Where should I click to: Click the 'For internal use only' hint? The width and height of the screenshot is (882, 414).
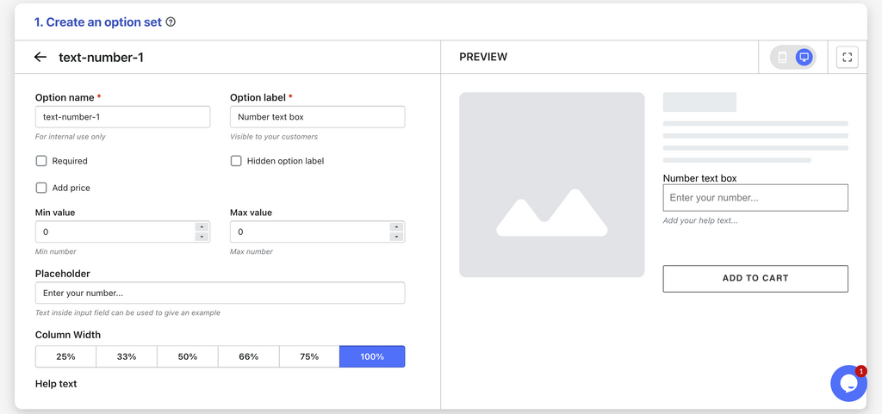(x=71, y=137)
